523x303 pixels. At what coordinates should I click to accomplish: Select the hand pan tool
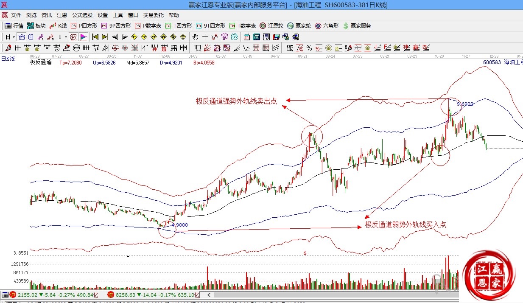(x=196, y=37)
